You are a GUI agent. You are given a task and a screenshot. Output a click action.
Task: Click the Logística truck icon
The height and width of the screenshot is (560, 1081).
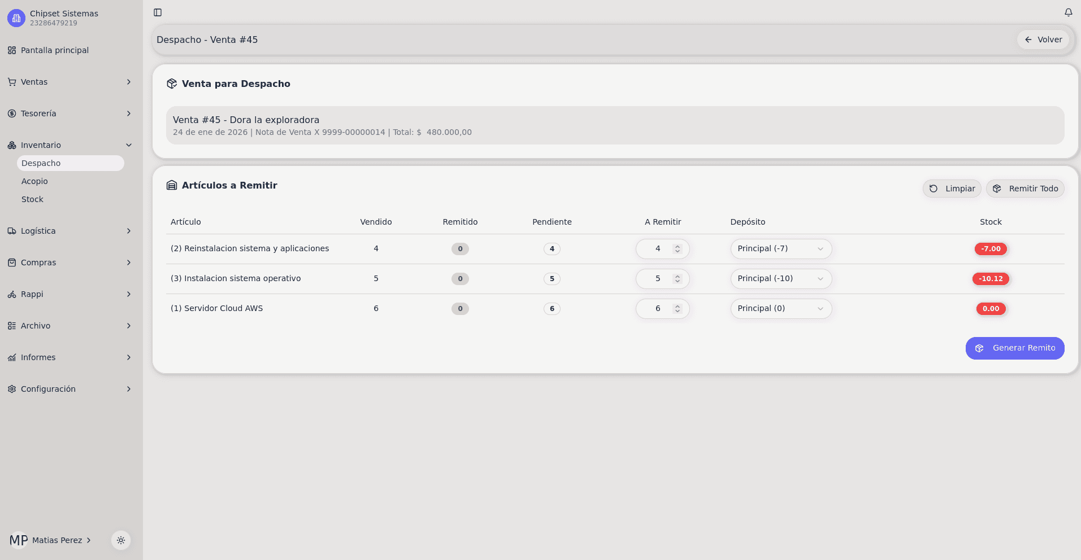12,231
